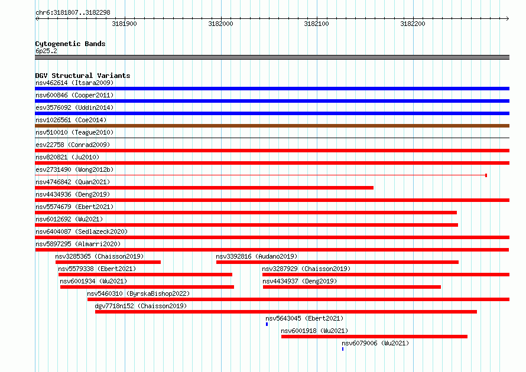Open nsv1026561 (Coe2014) variant label
The image size is (526, 372).
(71, 120)
